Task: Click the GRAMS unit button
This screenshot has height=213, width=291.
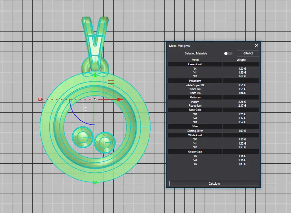Action: 248,53
